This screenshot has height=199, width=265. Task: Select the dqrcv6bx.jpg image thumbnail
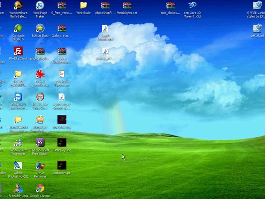[x=62, y=120]
